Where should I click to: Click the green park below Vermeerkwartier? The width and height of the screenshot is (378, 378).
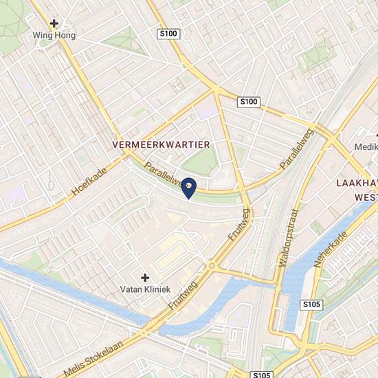201,162
